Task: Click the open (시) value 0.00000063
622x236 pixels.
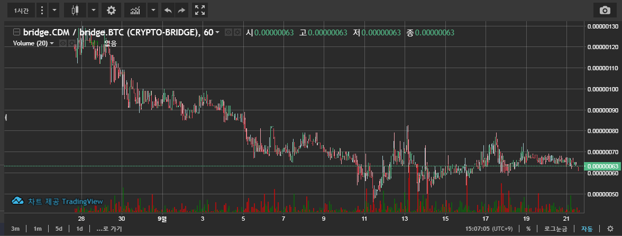Action: tap(274, 33)
